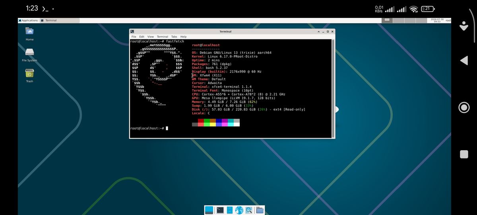
Task: Click the terminal window menu icon in the title bar
Action: [x=132, y=31]
